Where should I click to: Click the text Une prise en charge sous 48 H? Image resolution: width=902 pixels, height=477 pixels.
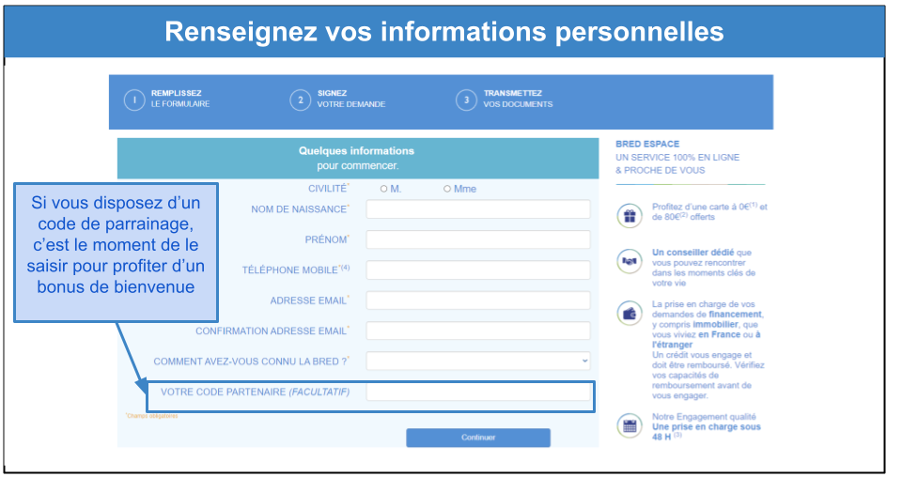pos(706,432)
